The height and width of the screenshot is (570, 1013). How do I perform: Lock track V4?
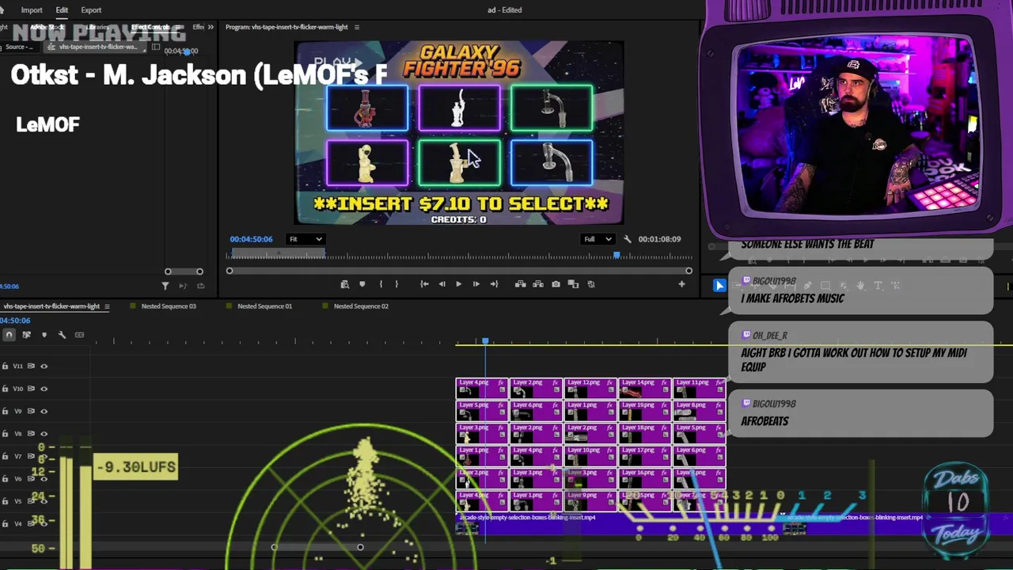tap(5, 524)
